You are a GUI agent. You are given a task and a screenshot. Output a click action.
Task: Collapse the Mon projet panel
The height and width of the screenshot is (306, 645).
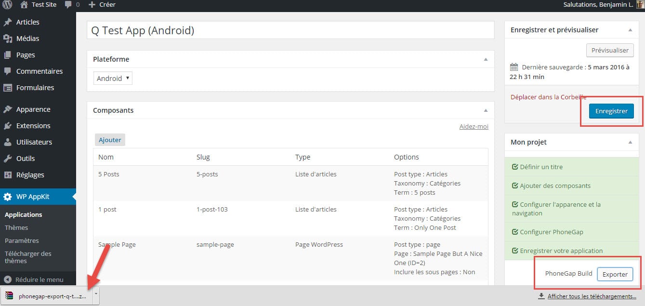[630, 142]
